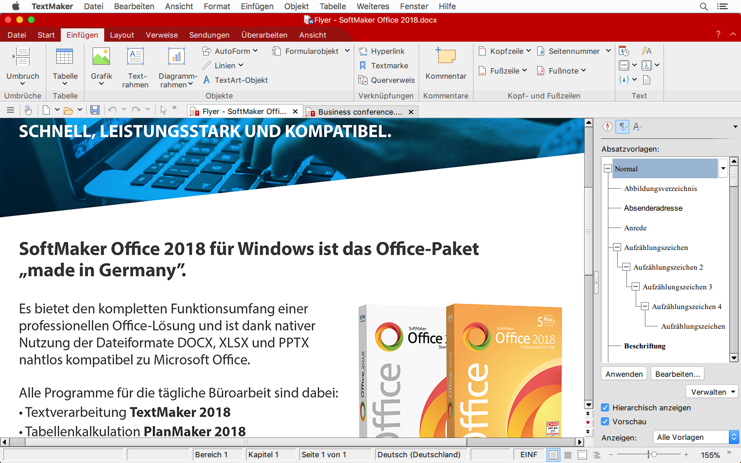Screen dimensions: 741x463
Task: Activate the hand touch mode icon
Action: [28, 110]
